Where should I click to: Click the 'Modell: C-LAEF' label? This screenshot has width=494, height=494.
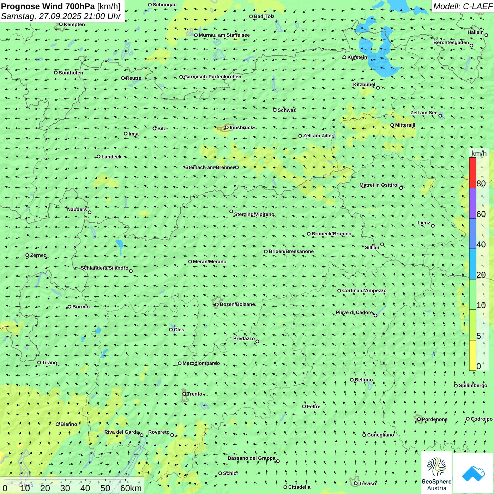pos(463,6)
